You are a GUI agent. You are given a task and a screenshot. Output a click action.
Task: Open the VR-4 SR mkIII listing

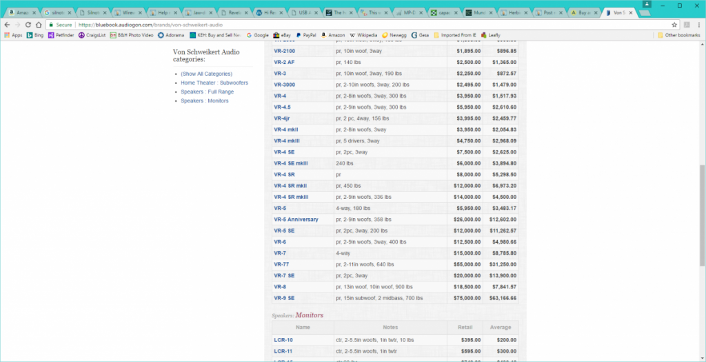pos(291,197)
